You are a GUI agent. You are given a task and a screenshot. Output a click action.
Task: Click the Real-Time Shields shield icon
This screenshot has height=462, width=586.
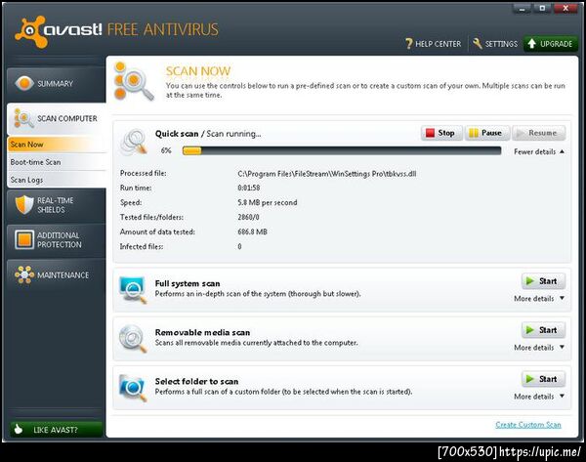[x=24, y=204]
